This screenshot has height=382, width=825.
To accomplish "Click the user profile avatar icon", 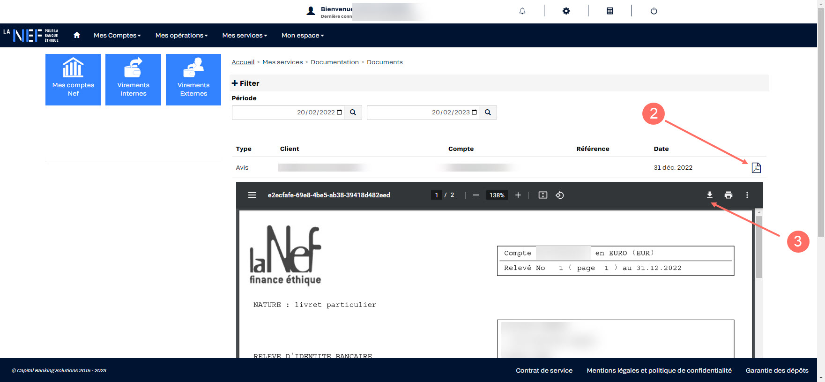I will click(x=311, y=11).
